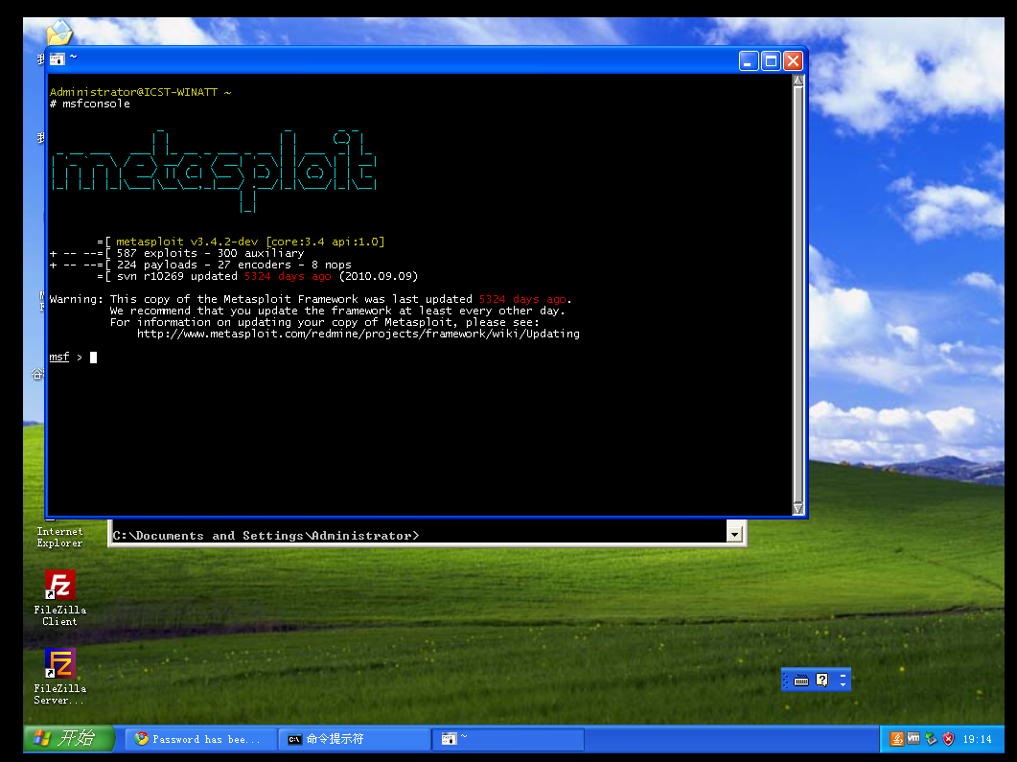Open language bar options arrow
The height and width of the screenshot is (762, 1017).
843,684
